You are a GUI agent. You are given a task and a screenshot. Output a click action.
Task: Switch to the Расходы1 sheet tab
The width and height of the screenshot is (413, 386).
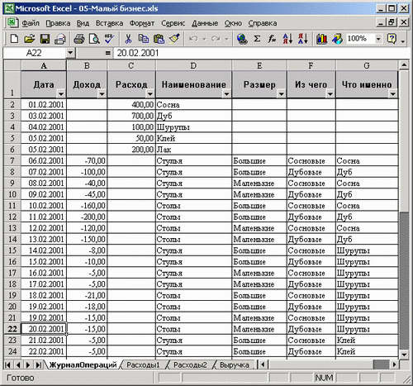(143, 365)
